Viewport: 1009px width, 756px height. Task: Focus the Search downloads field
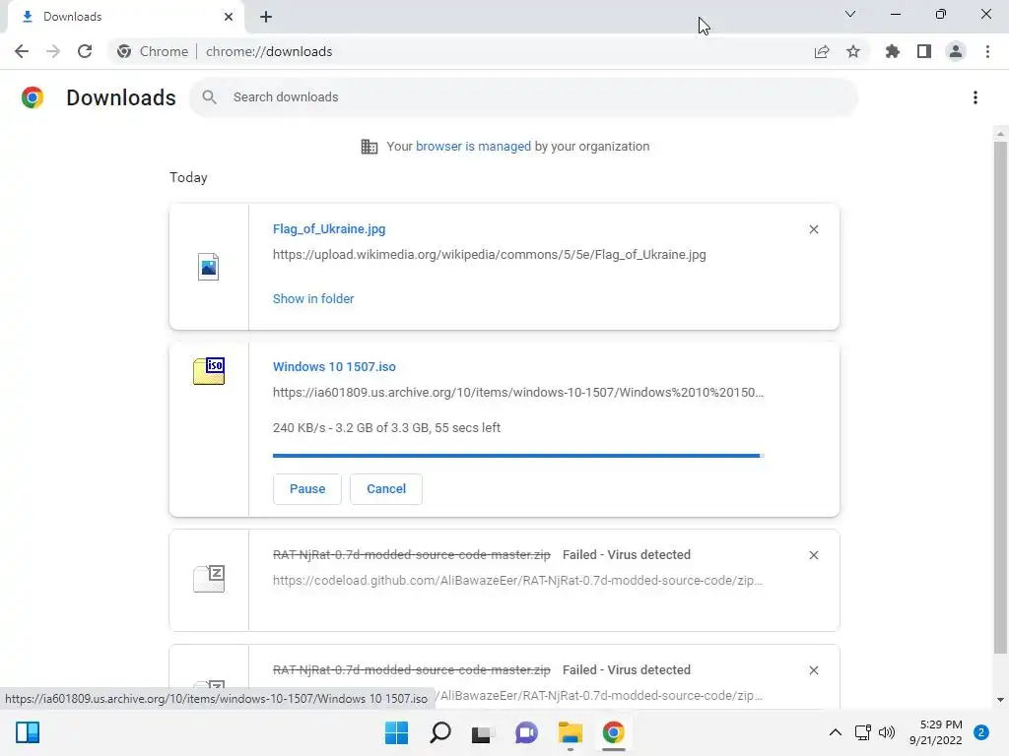coord(523,97)
